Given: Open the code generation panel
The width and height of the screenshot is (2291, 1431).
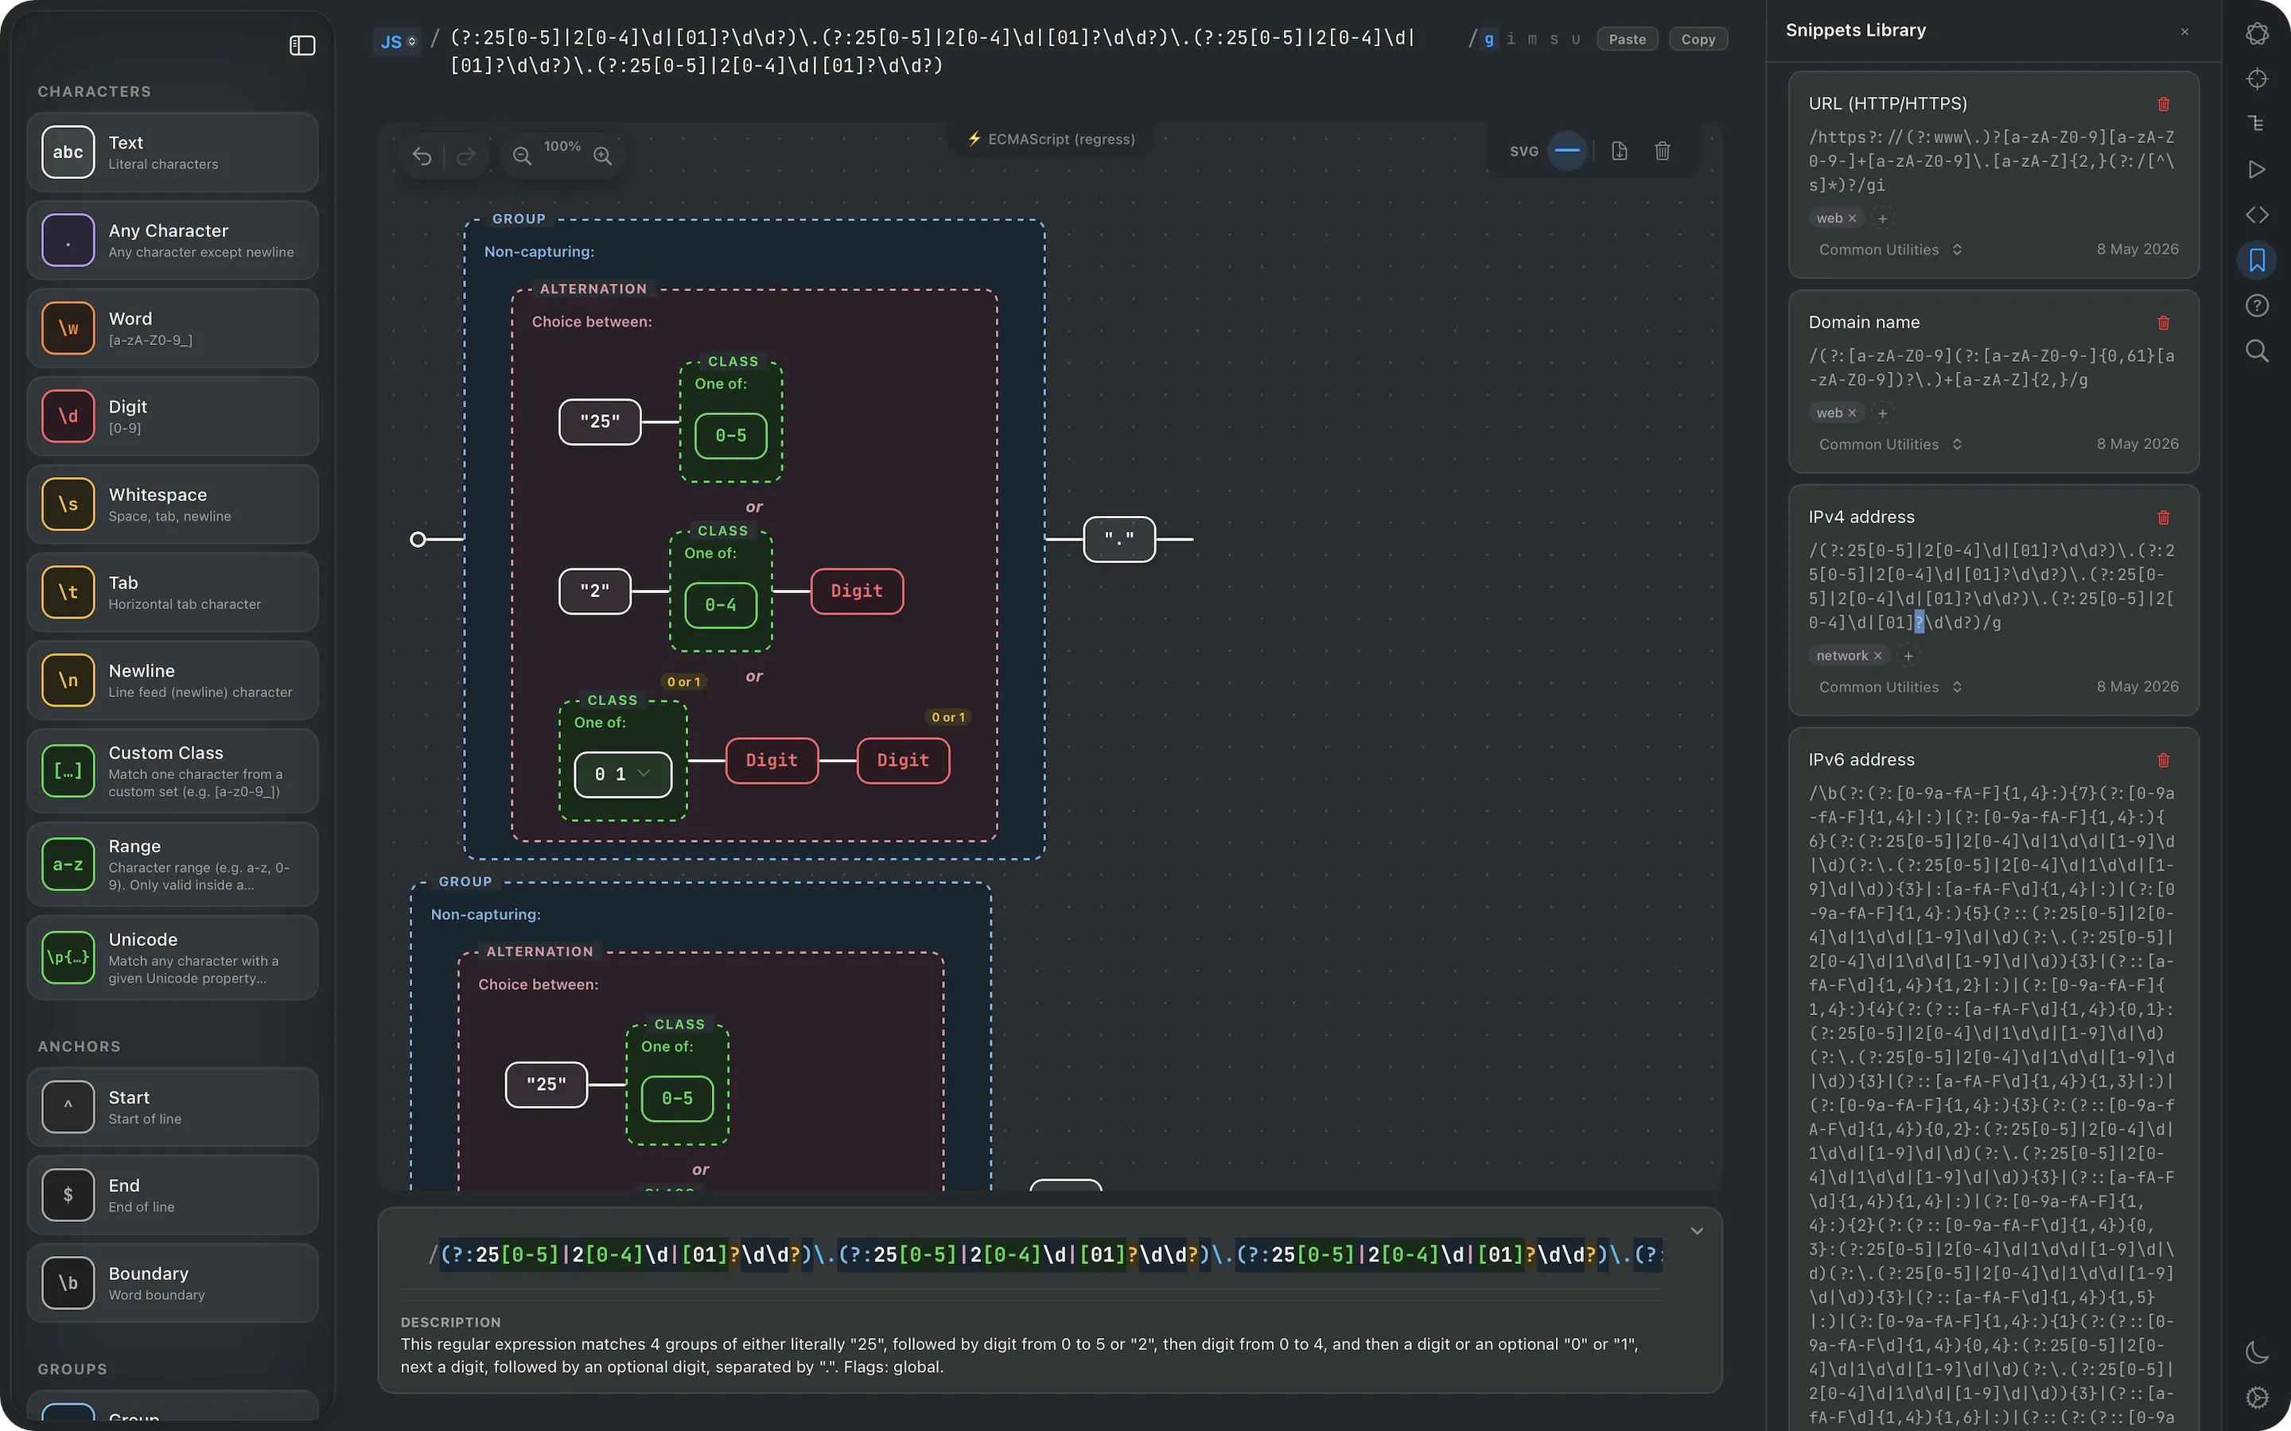Looking at the screenshot, I should click(2257, 215).
